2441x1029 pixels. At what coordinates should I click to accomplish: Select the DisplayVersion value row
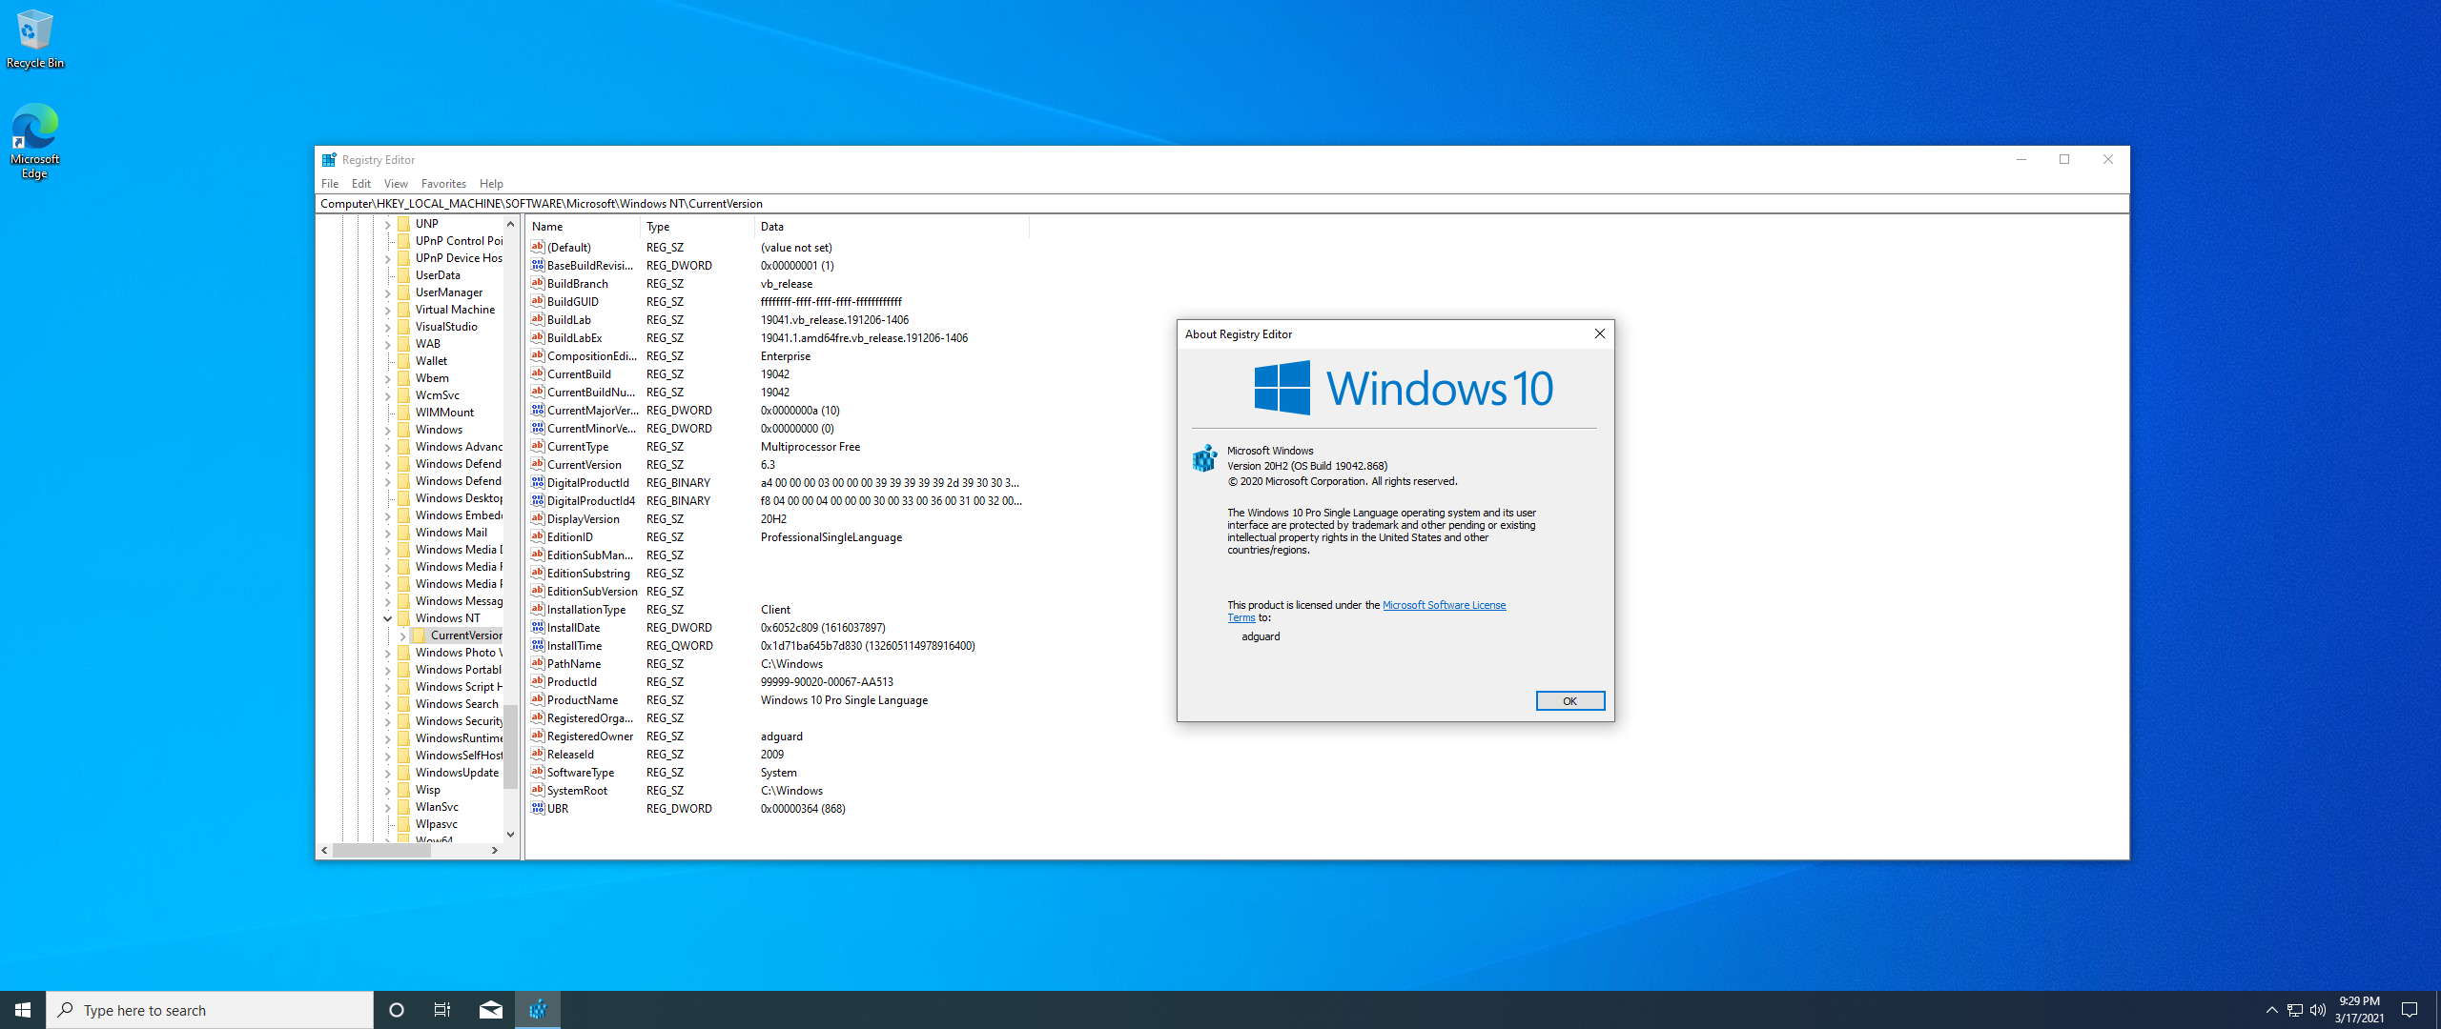click(778, 519)
